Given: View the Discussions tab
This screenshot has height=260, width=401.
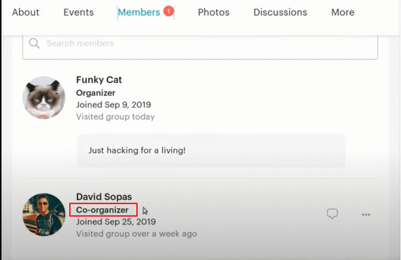Looking at the screenshot, I should click(280, 12).
